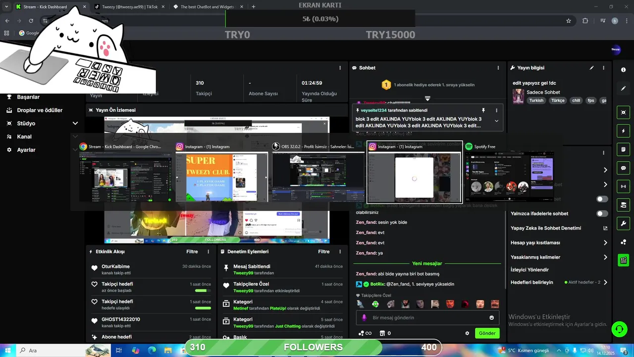This screenshot has width=634, height=357.
Task: Click the green clapperboard clips icon
Action: pyautogui.click(x=623, y=260)
